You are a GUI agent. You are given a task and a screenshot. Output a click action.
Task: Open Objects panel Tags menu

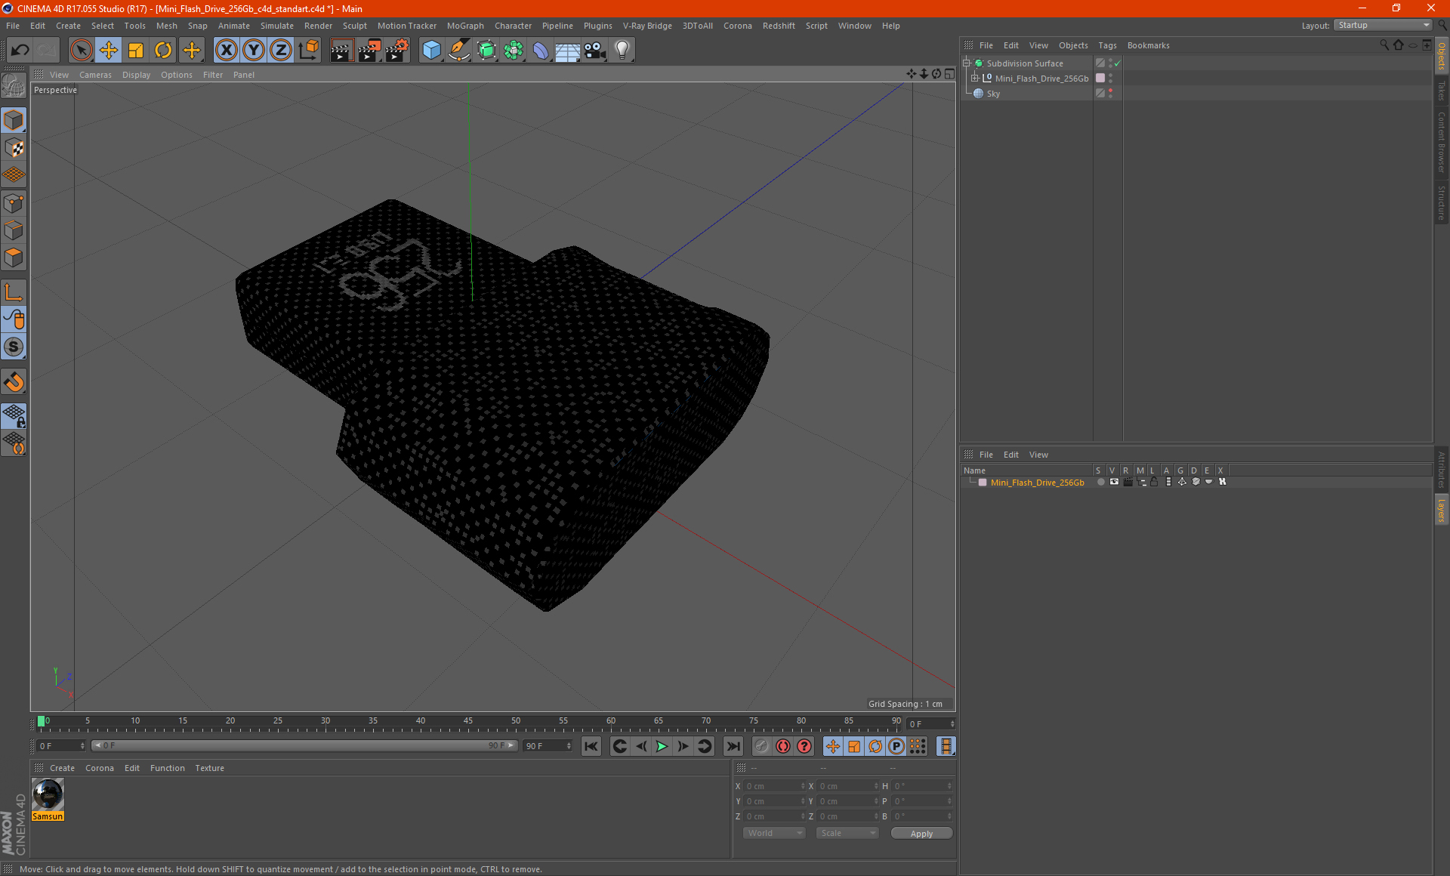[x=1107, y=45]
